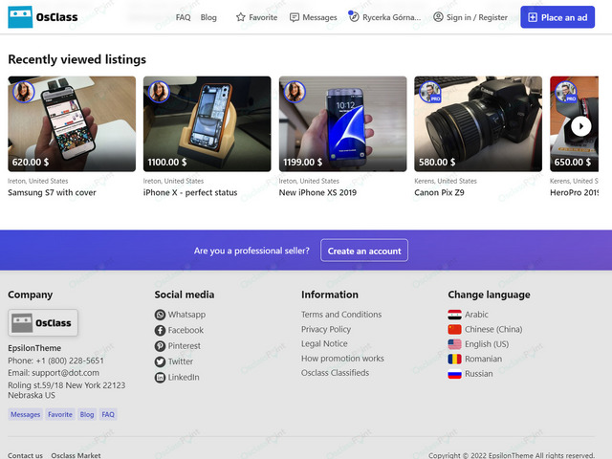
Task: Open Samsung S7 with cover listing image
Action: (72, 123)
